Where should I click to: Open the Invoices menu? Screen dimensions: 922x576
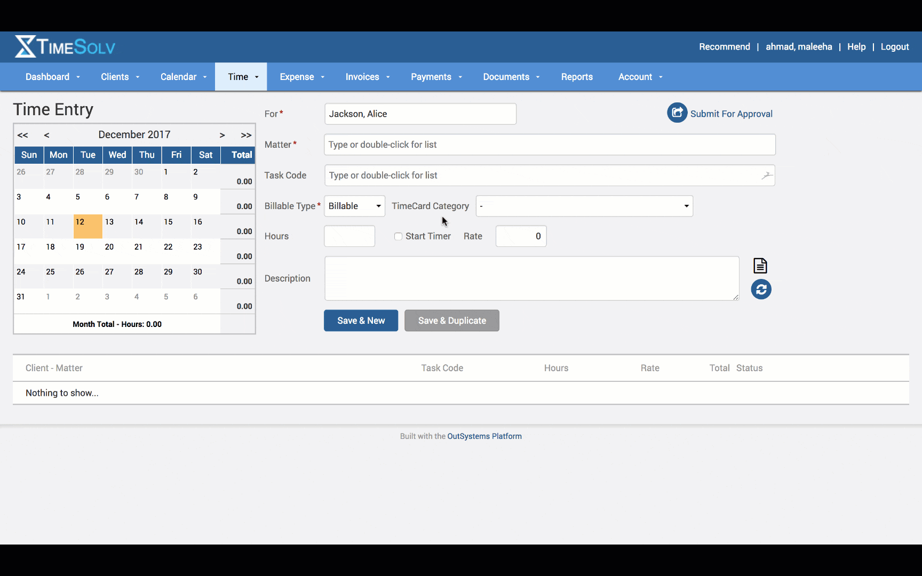[x=367, y=77]
